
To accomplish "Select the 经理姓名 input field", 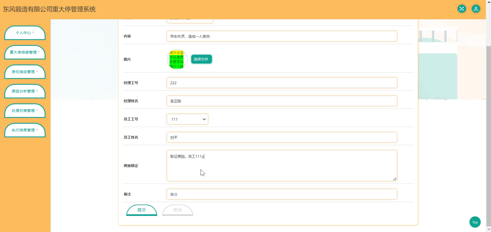I will (x=282, y=101).
